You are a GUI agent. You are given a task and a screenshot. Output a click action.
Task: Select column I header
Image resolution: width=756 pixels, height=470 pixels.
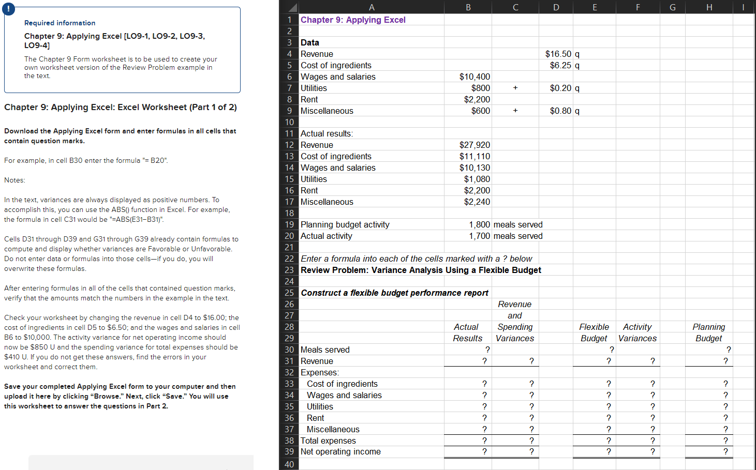[743, 7]
